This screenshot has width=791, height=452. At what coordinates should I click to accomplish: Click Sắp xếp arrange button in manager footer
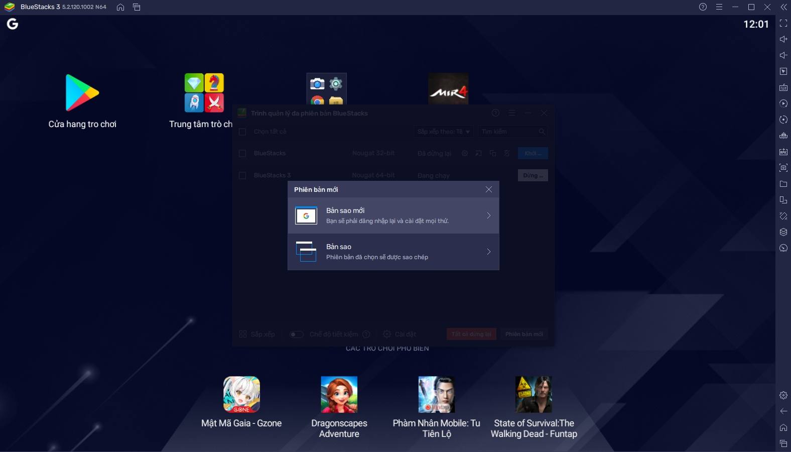click(x=257, y=334)
